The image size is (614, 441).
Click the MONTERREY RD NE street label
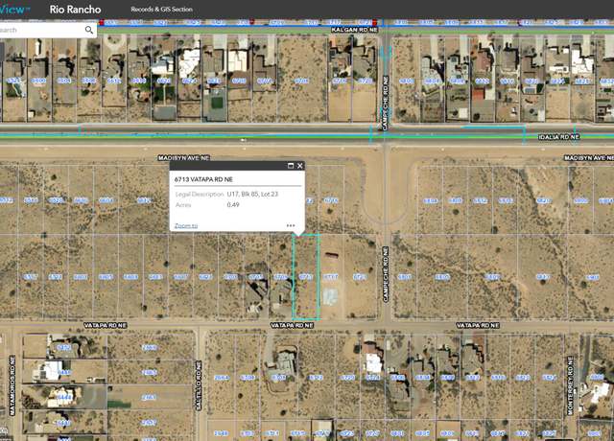570,385
